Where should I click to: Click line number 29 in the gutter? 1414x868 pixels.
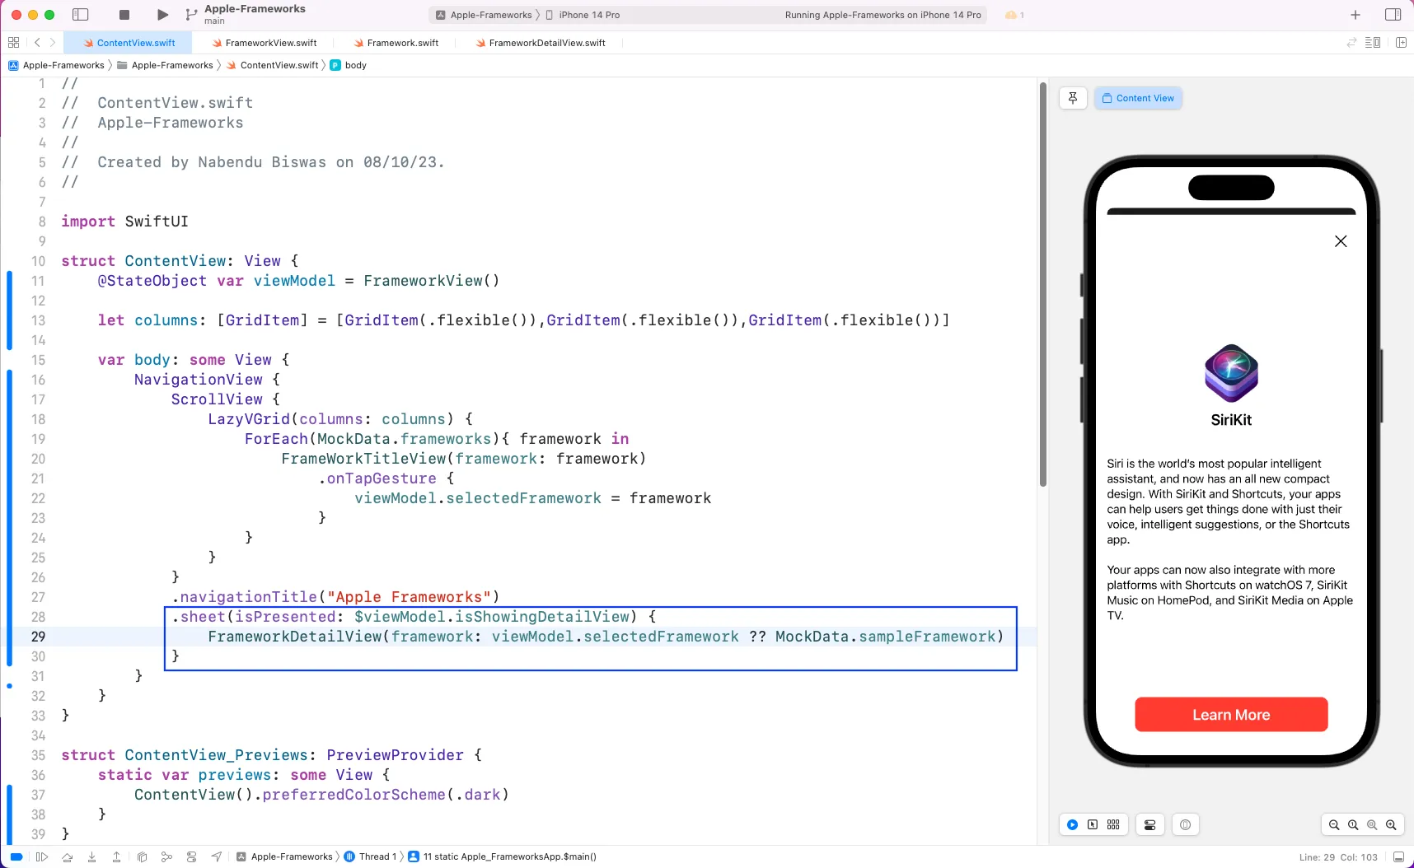pyautogui.click(x=38, y=637)
